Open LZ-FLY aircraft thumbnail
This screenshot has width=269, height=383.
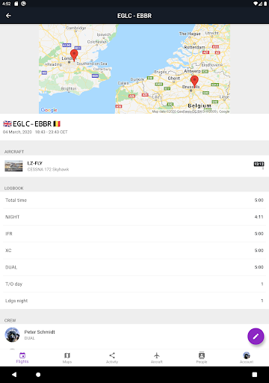click(13, 166)
